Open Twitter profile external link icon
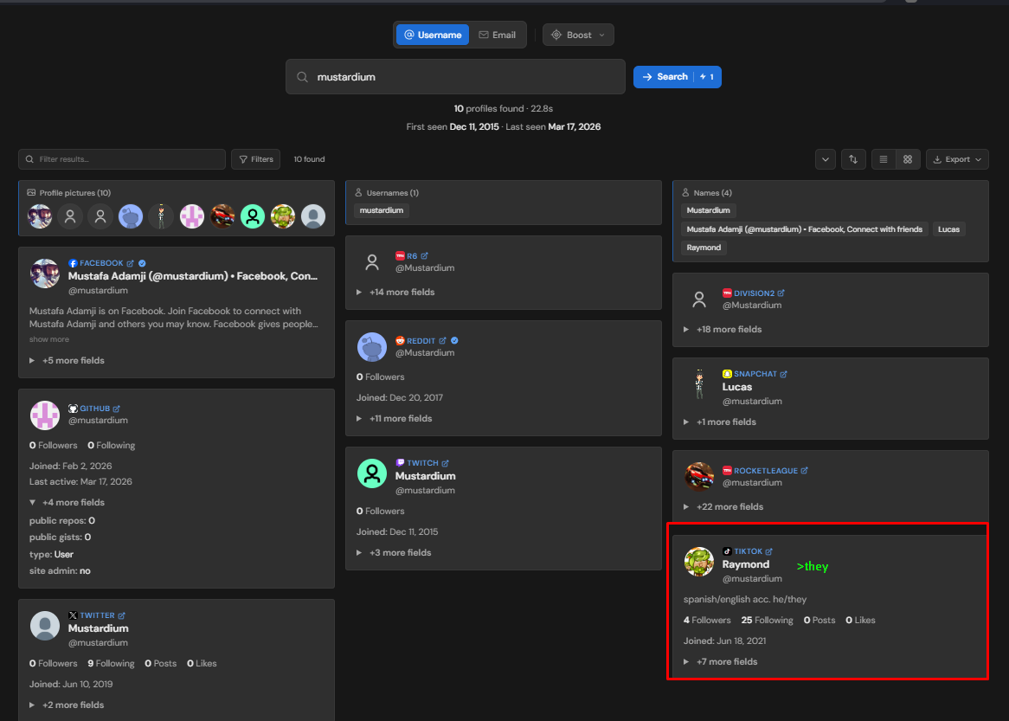 coord(122,615)
